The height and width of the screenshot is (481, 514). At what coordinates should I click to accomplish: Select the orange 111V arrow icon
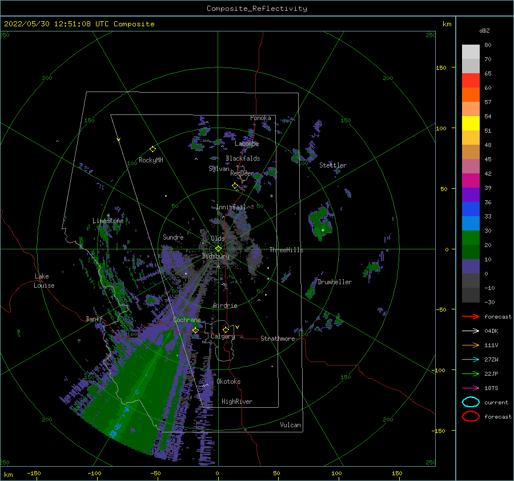pos(471,345)
